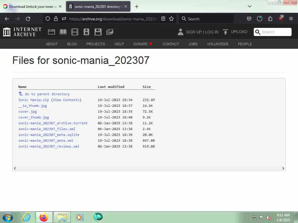
Task: Open the Firefox hamburger application menu
Action: [x=291, y=19]
